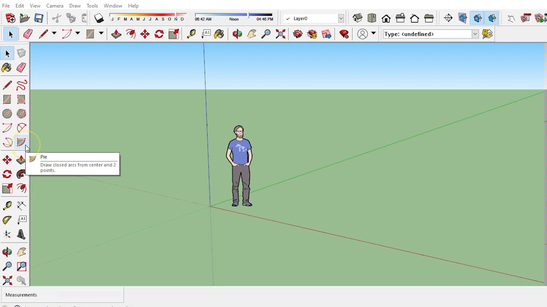Expand the account sign-in dropdown arrow
547x307 pixels.
click(x=373, y=34)
